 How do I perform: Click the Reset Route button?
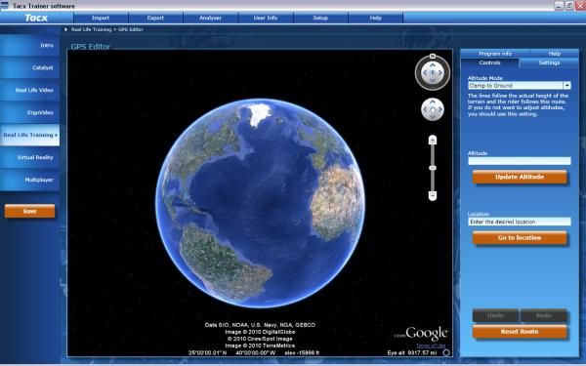tap(520, 332)
